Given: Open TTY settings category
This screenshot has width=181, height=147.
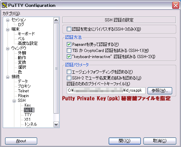Looking at the screenshot, I should point(28,115).
